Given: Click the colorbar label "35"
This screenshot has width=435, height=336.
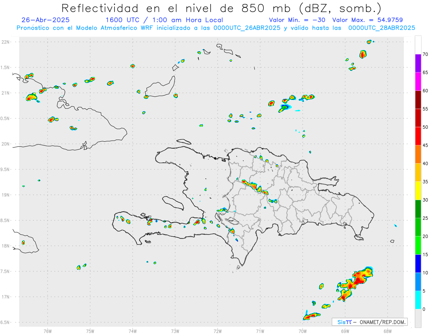Looking at the screenshot, I should 425,182.
